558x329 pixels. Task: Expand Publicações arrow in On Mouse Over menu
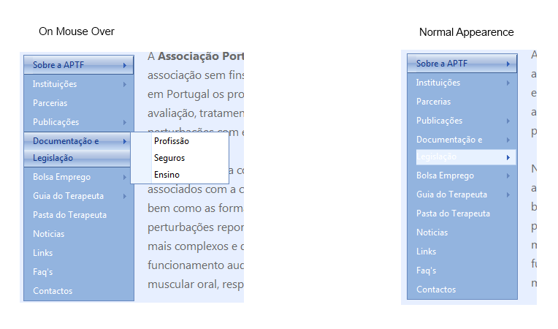tap(125, 122)
